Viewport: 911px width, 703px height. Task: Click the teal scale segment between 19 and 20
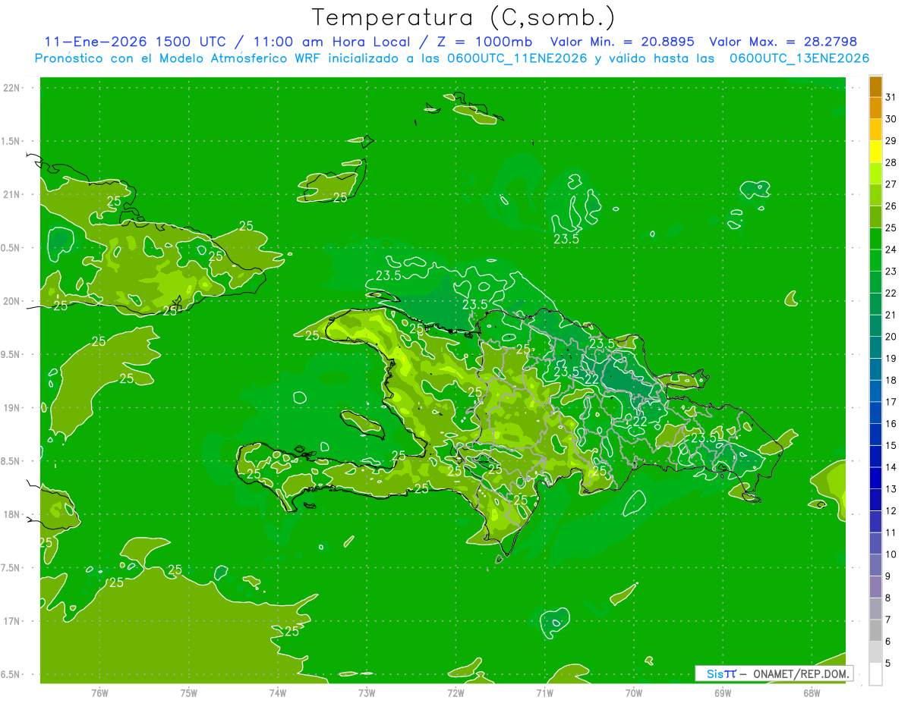point(875,347)
